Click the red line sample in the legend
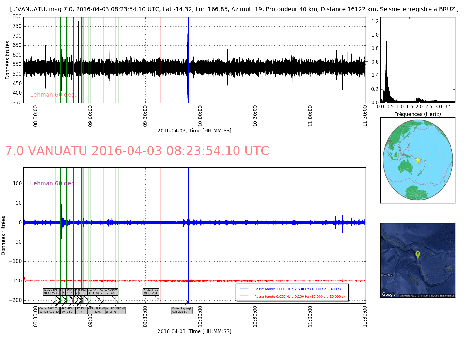Image resolution: width=469 pixels, height=337 pixels. coord(244,296)
